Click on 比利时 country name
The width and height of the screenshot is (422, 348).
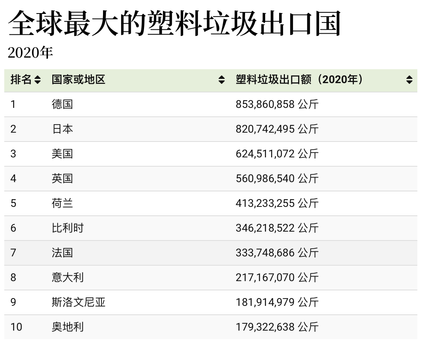pyautogui.click(x=68, y=228)
